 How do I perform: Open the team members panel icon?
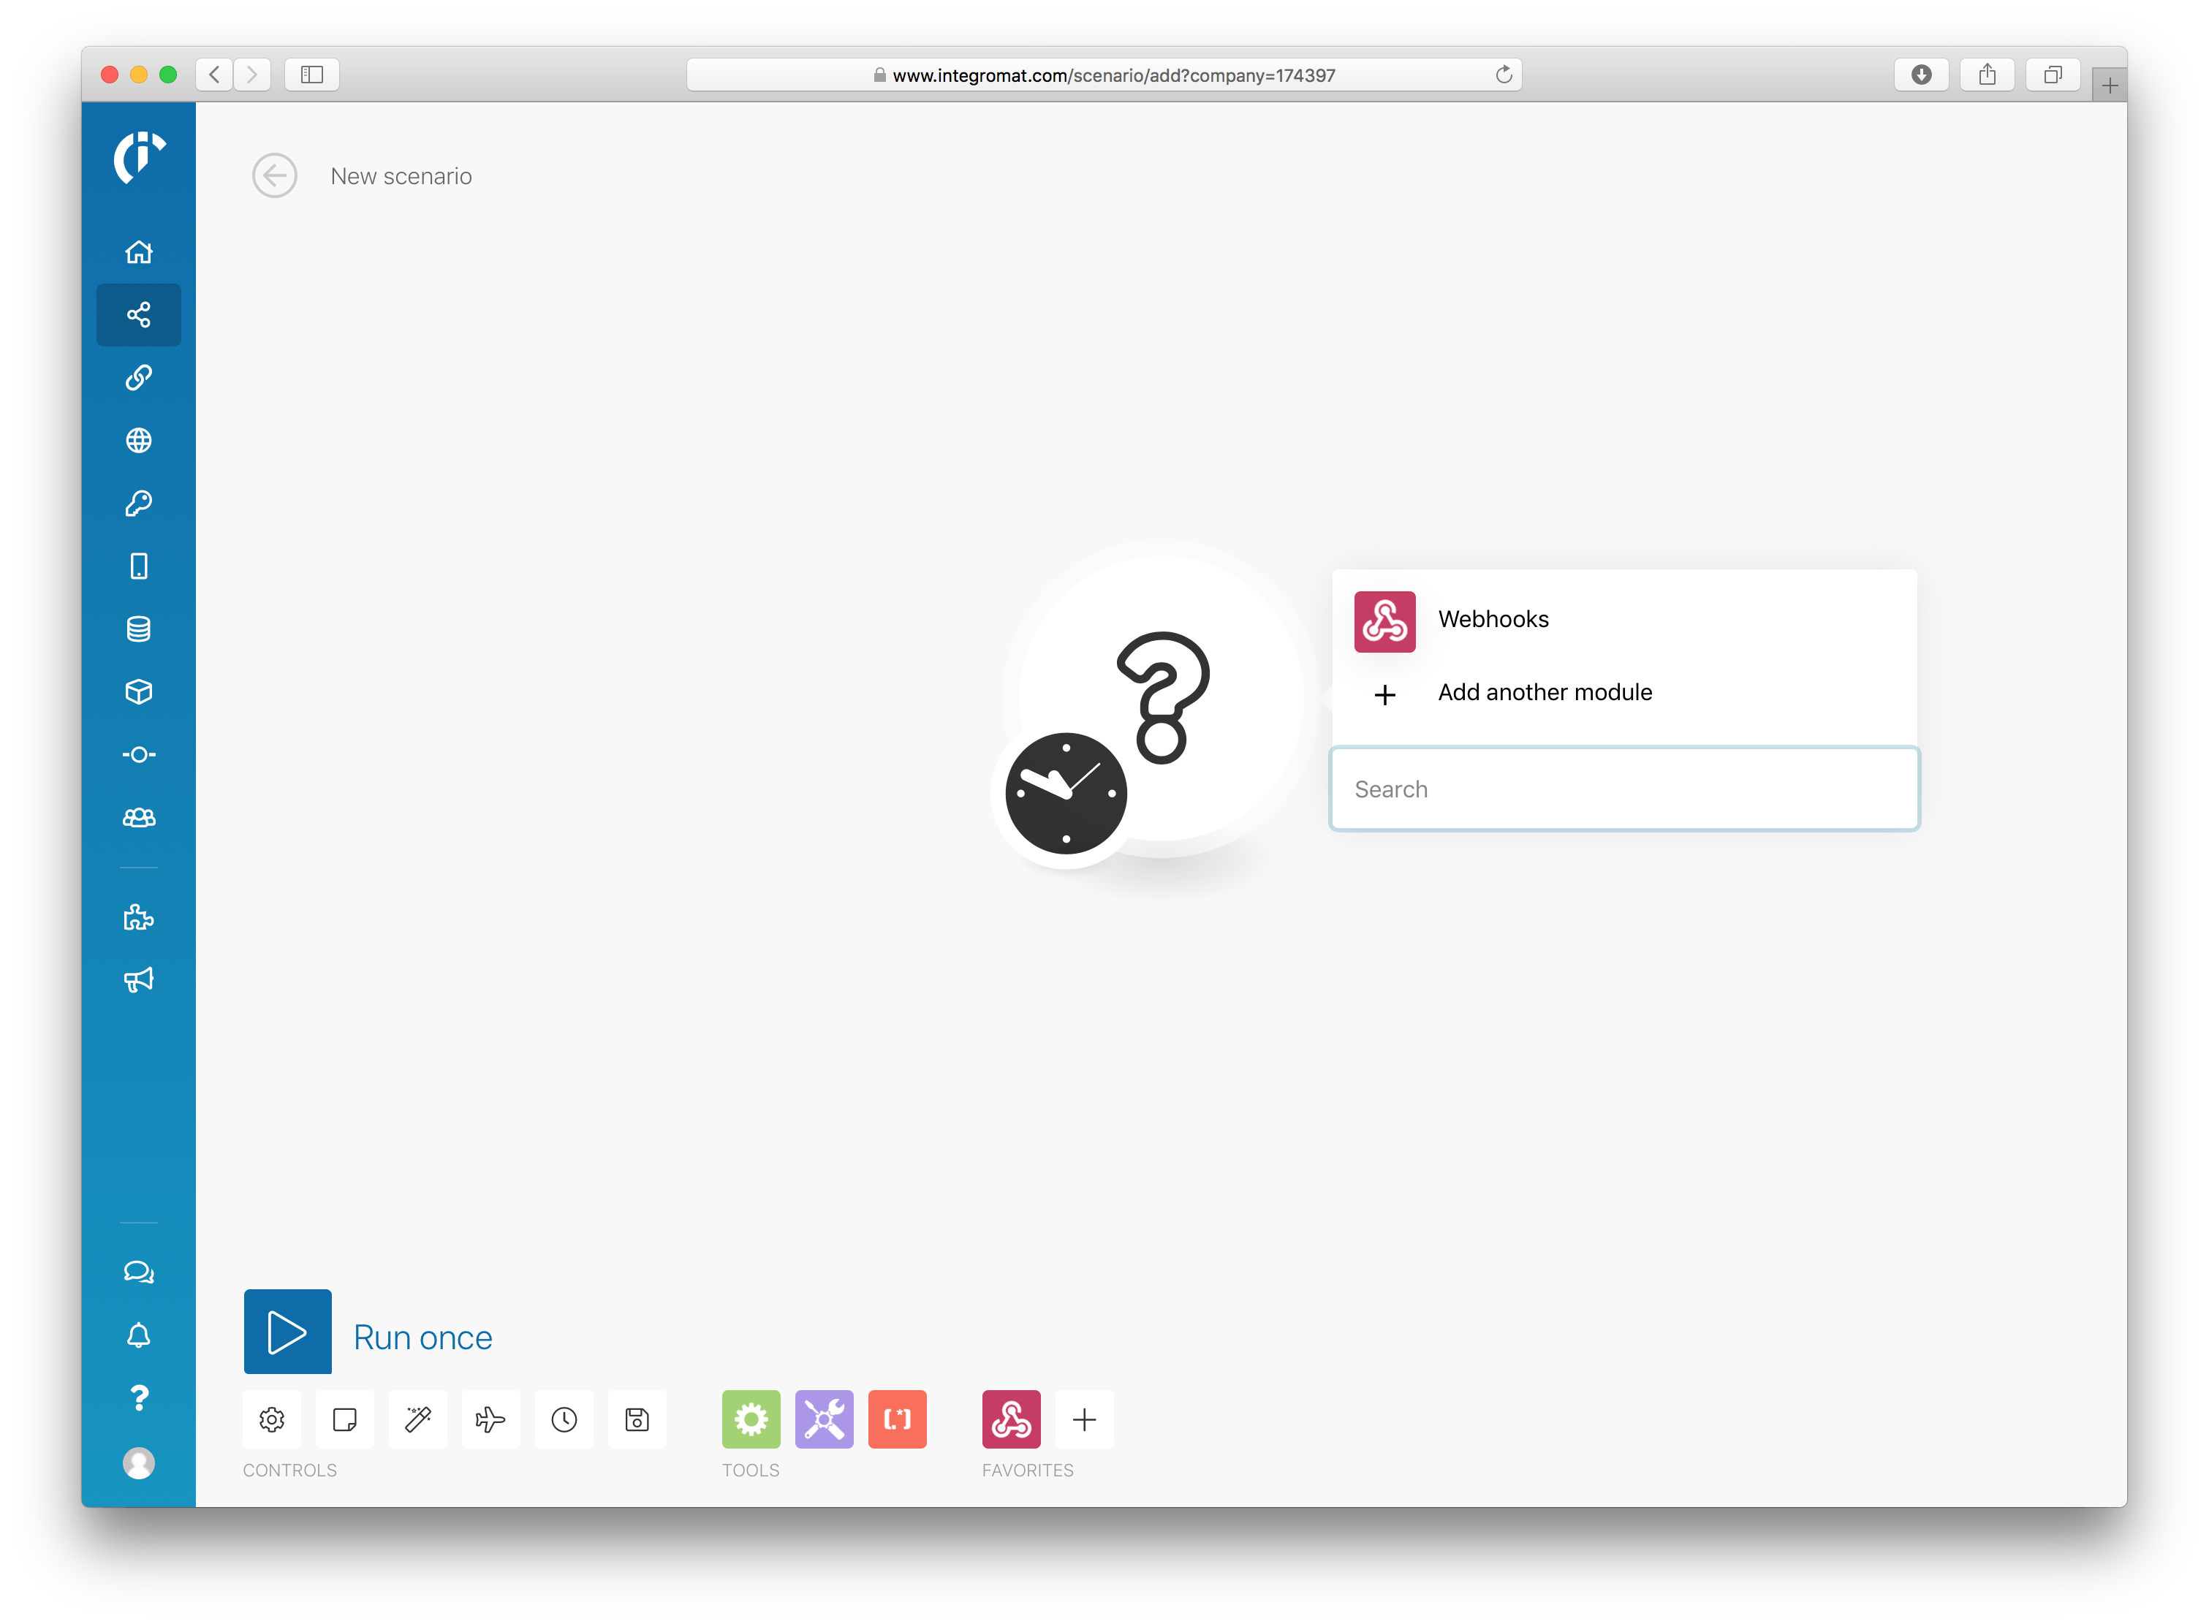pyautogui.click(x=140, y=816)
